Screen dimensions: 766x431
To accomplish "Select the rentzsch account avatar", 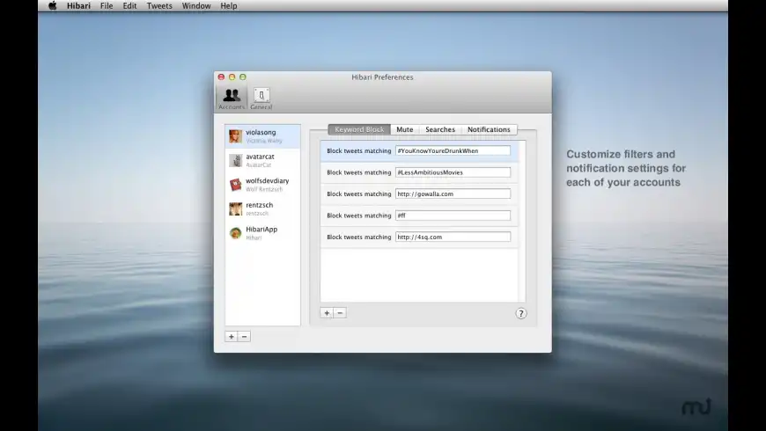I will pyautogui.click(x=235, y=209).
